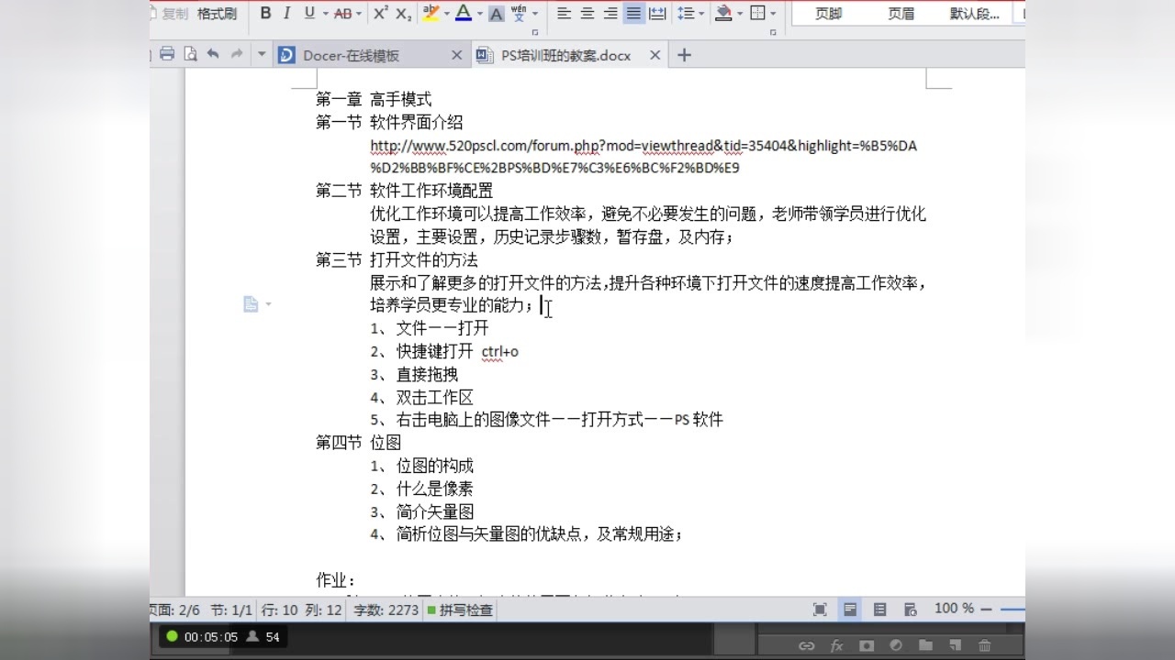Image resolution: width=1175 pixels, height=660 pixels.
Task: Open font color dropdown arrow
Action: click(478, 14)
